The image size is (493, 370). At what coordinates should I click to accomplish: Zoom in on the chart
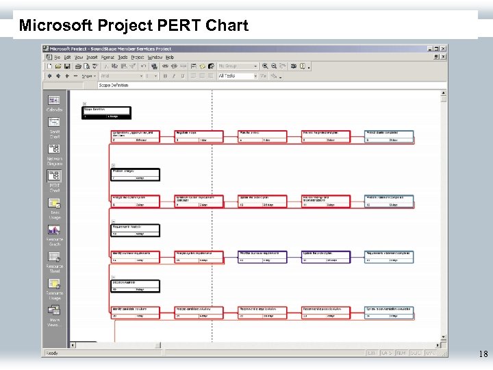point(265,66)
